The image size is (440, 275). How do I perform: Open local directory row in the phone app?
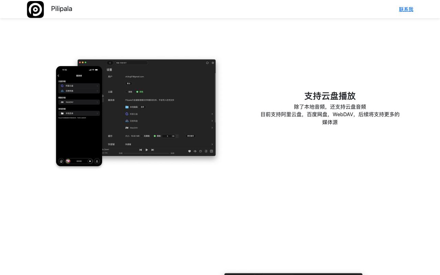79,113
